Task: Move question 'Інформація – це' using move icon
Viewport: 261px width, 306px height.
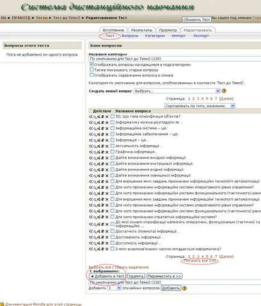Action: click(103, 140)
